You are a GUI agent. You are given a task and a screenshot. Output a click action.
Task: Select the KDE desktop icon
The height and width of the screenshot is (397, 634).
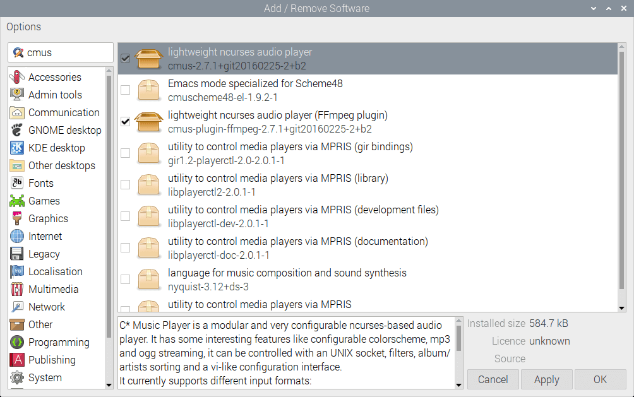(x=17, y=148)
